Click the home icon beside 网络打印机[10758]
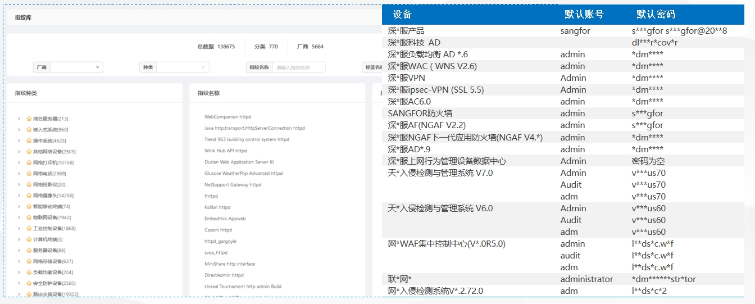This screenshot has width=755, height=304. pos(29,162)
